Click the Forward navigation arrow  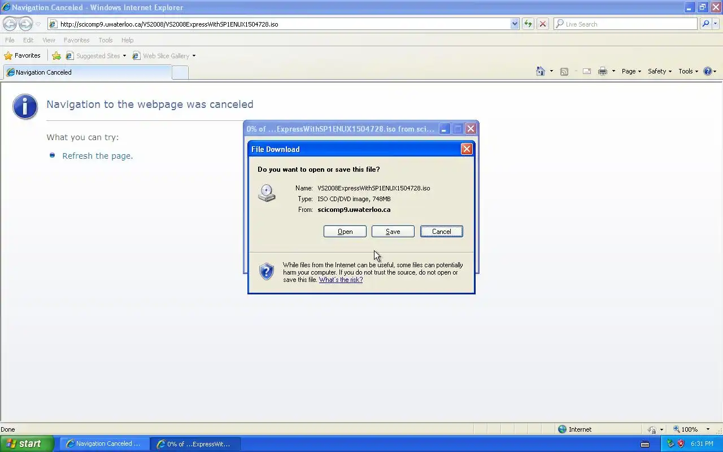point(25,24)
